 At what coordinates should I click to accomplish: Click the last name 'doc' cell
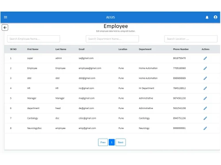57,118
